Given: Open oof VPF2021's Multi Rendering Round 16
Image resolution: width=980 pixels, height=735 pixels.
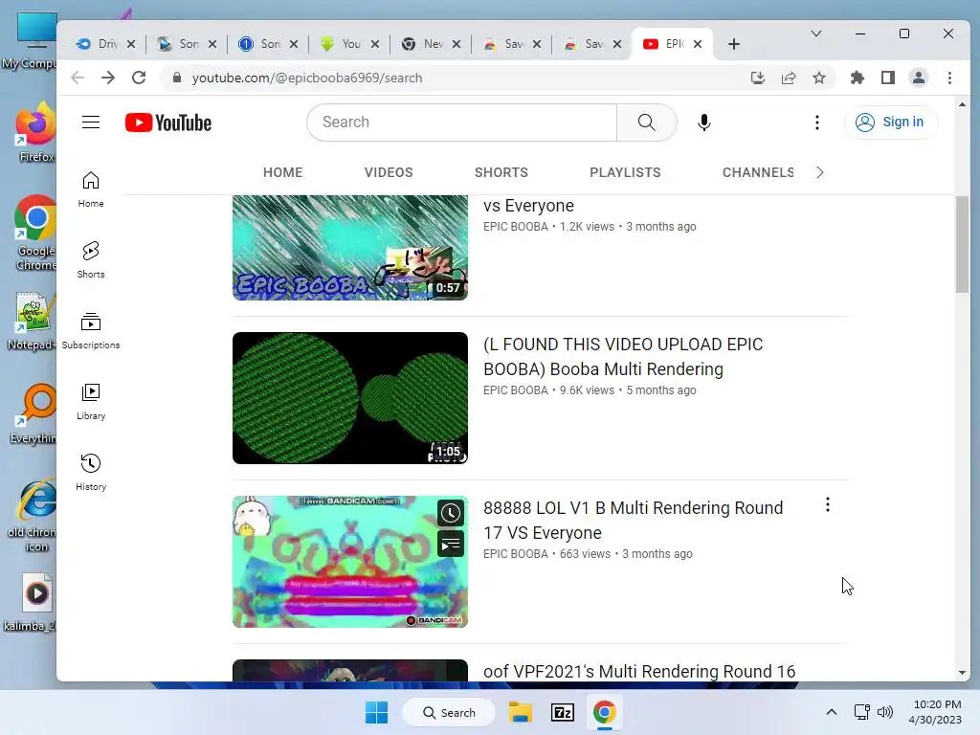Looking at the screenshot, I should pyautogui.click(x=638, y=671).
